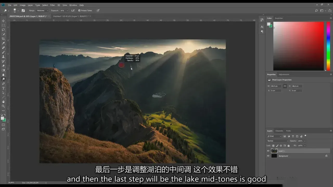Viewport: 333px width, 187px height.
Task: Toggle the layer filter on/off switch
Action: 305,136
